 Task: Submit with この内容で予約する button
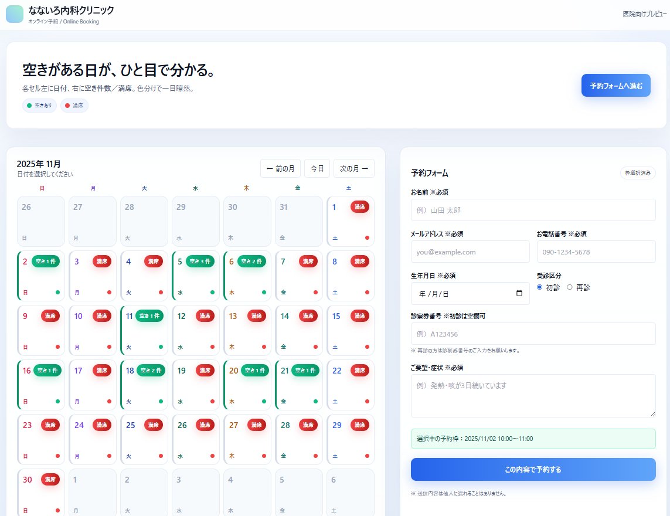pyautogui.click(x=533, y=470)
